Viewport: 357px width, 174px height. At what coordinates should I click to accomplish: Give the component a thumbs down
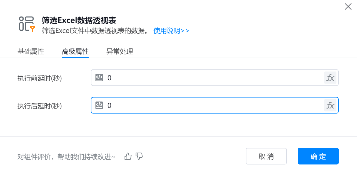139,156
